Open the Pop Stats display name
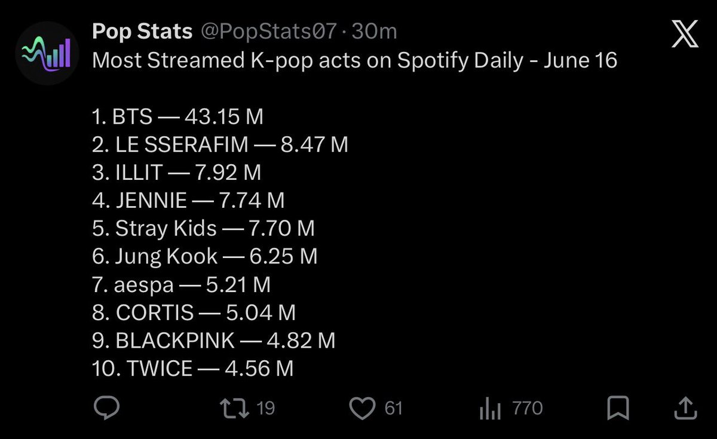 pyautogui.click(x=142, y=31)
